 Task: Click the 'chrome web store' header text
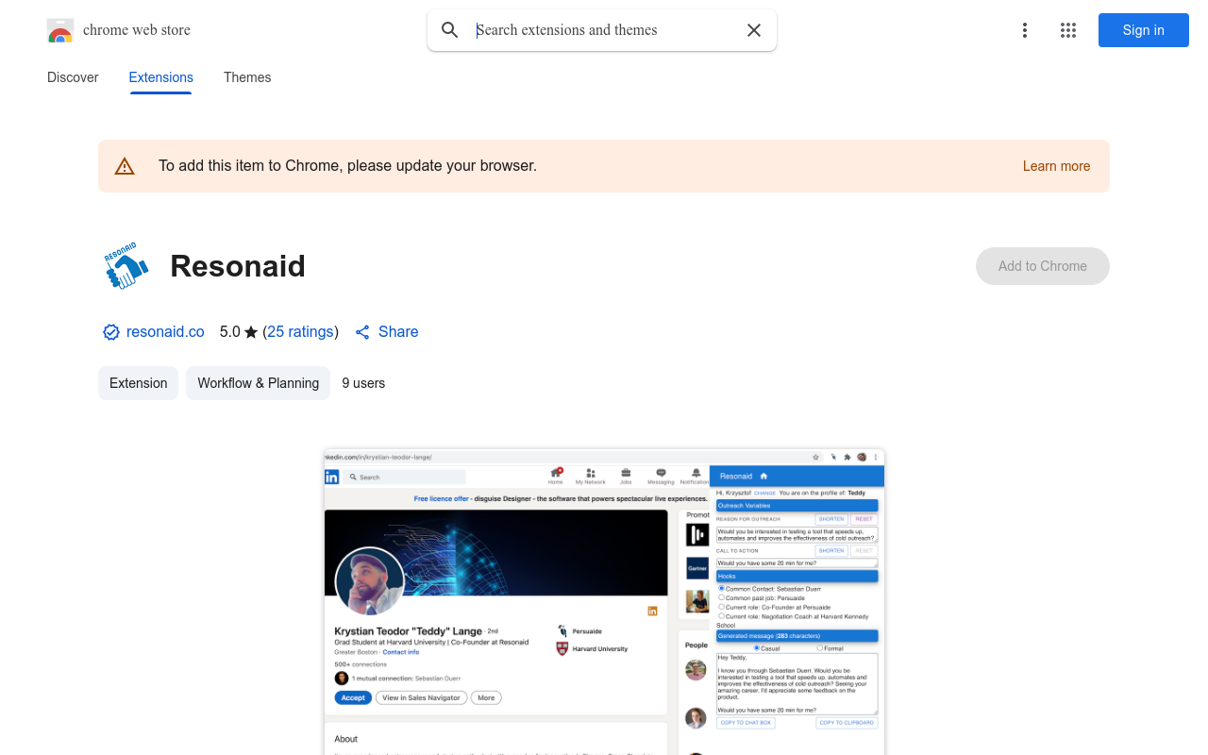coord(137,30)
